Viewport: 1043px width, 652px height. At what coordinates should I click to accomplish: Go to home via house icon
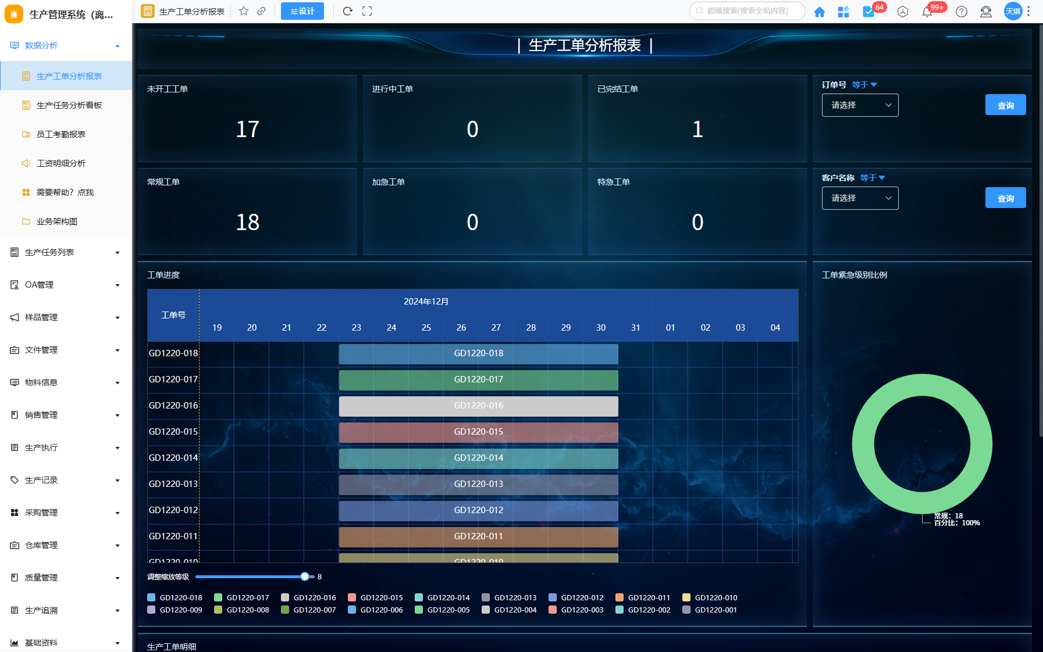tap(819, 12)
